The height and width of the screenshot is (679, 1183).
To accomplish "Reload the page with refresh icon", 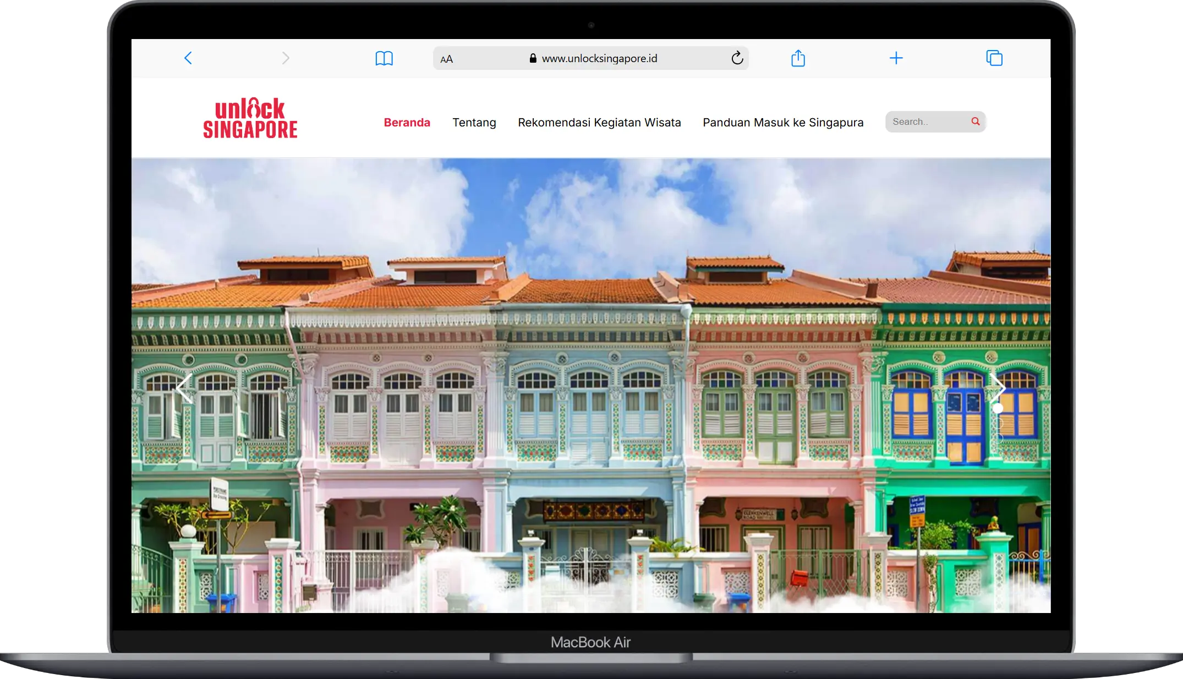I will pyautogui.click(x=737, y=58).
